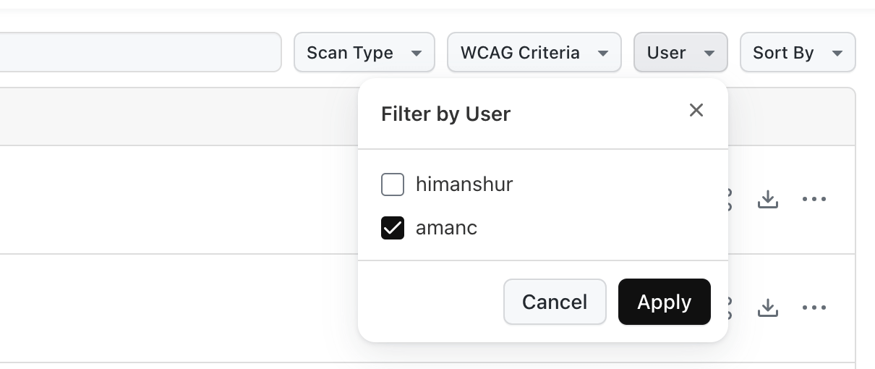Click the download icon in the second row

[767, 308]
